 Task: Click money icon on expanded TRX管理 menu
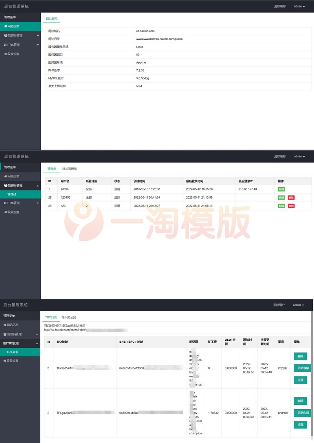click(x=5, y=343)
